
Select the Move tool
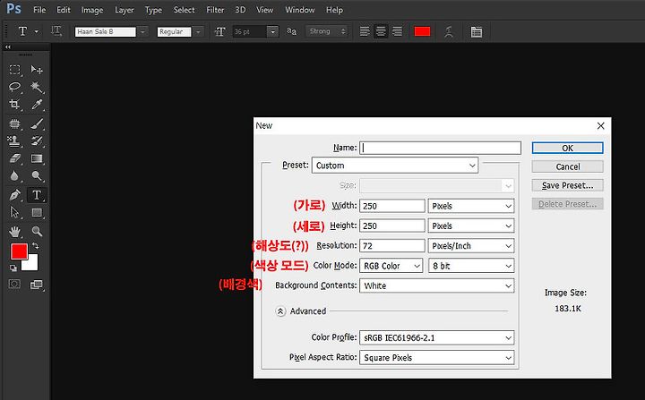[x=37, y=70]
